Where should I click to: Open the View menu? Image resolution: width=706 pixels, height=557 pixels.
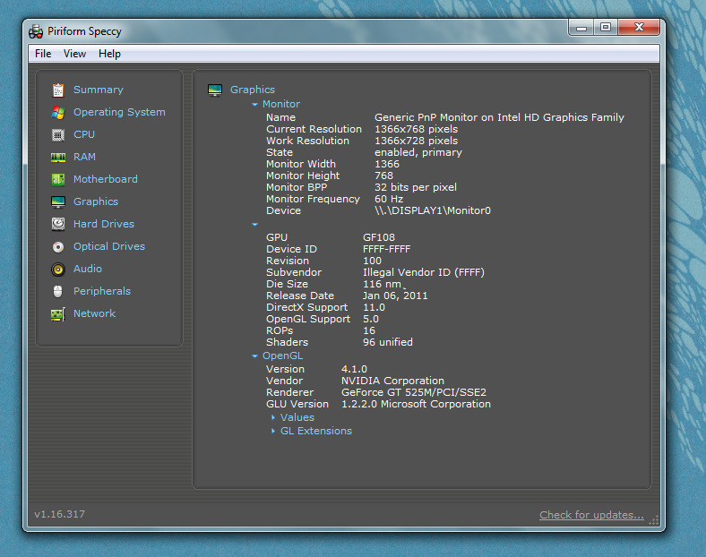click(x=74, y=54)
